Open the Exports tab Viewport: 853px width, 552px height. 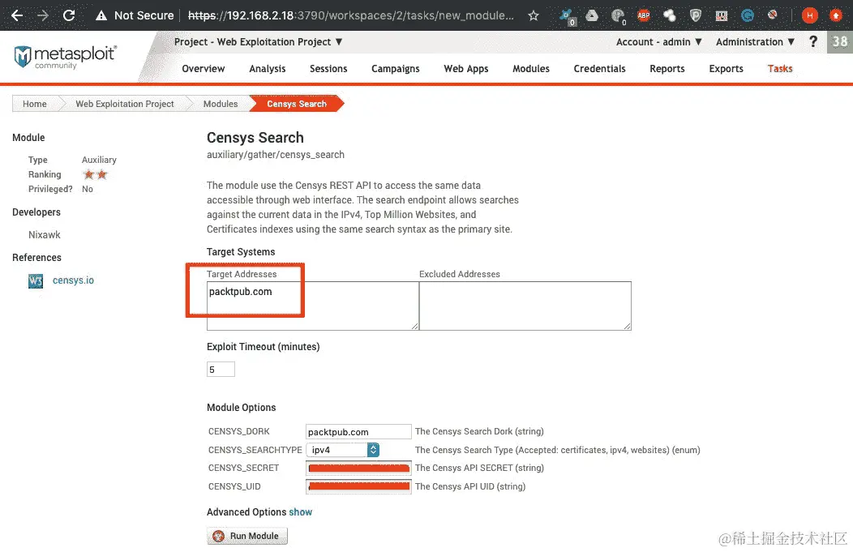(x=727, y=69)
